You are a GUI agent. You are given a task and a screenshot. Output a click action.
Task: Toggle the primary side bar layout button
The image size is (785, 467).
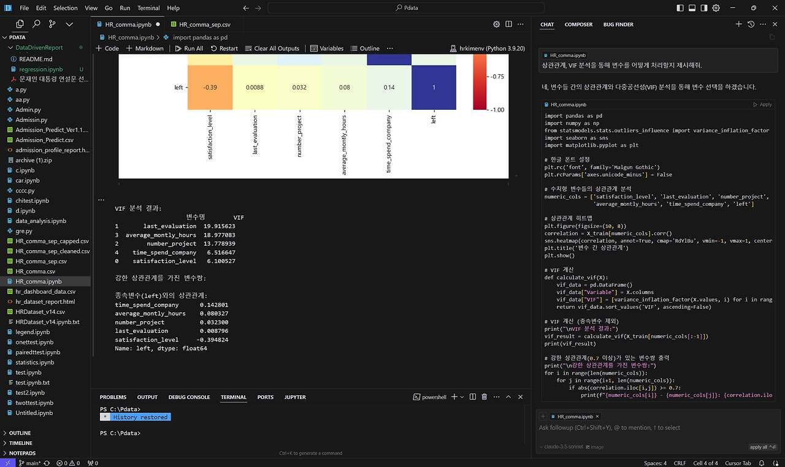click(x=680, y=8)
